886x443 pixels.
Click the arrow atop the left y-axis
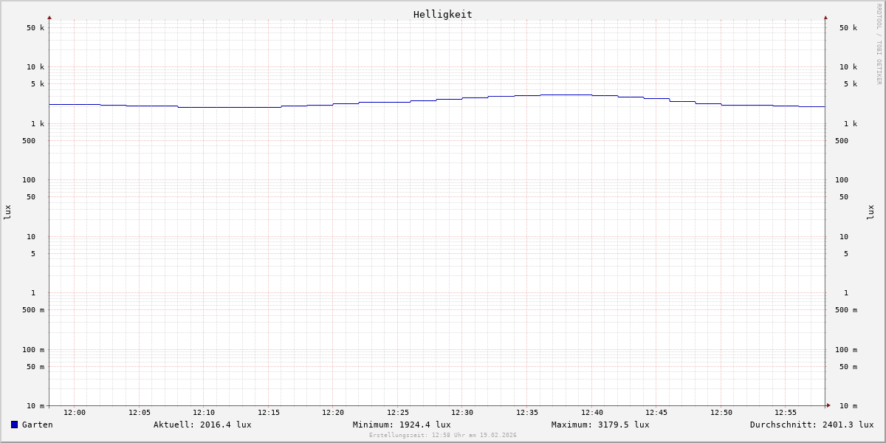coord(49,17)
